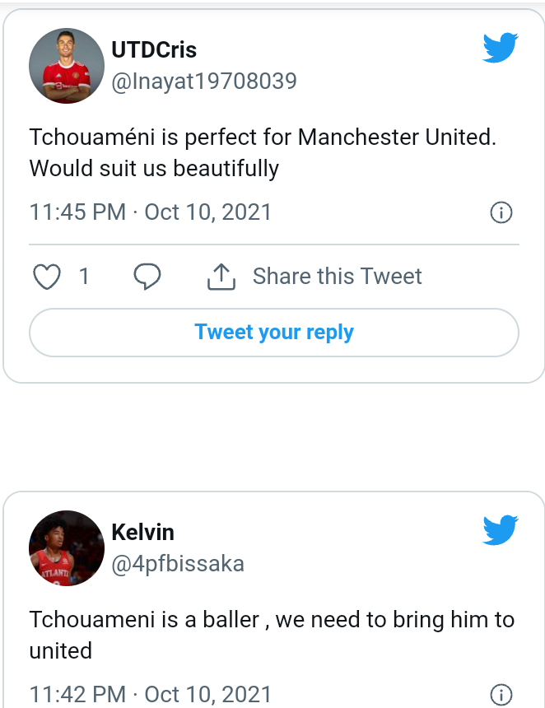This screenshot has height=708, width=545.
Task: Open the 11:42 PM Oct 10 timestamp
Action: 151,694
